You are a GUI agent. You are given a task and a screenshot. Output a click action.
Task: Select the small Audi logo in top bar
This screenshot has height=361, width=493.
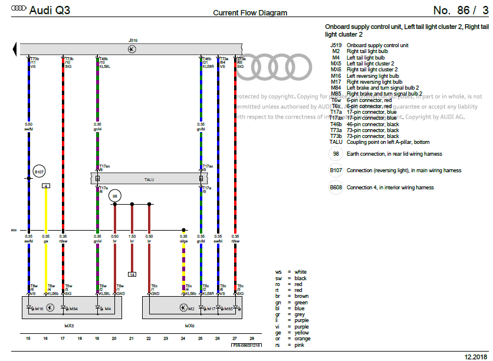[19, 8]
